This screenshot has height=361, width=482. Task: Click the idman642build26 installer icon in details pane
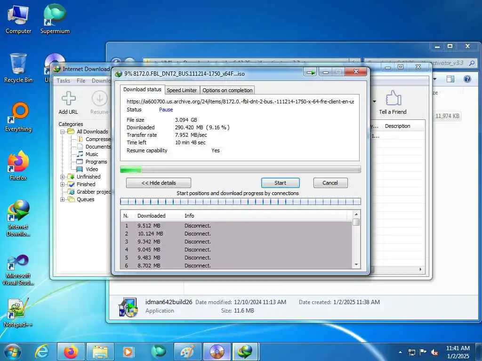[128, 306]
